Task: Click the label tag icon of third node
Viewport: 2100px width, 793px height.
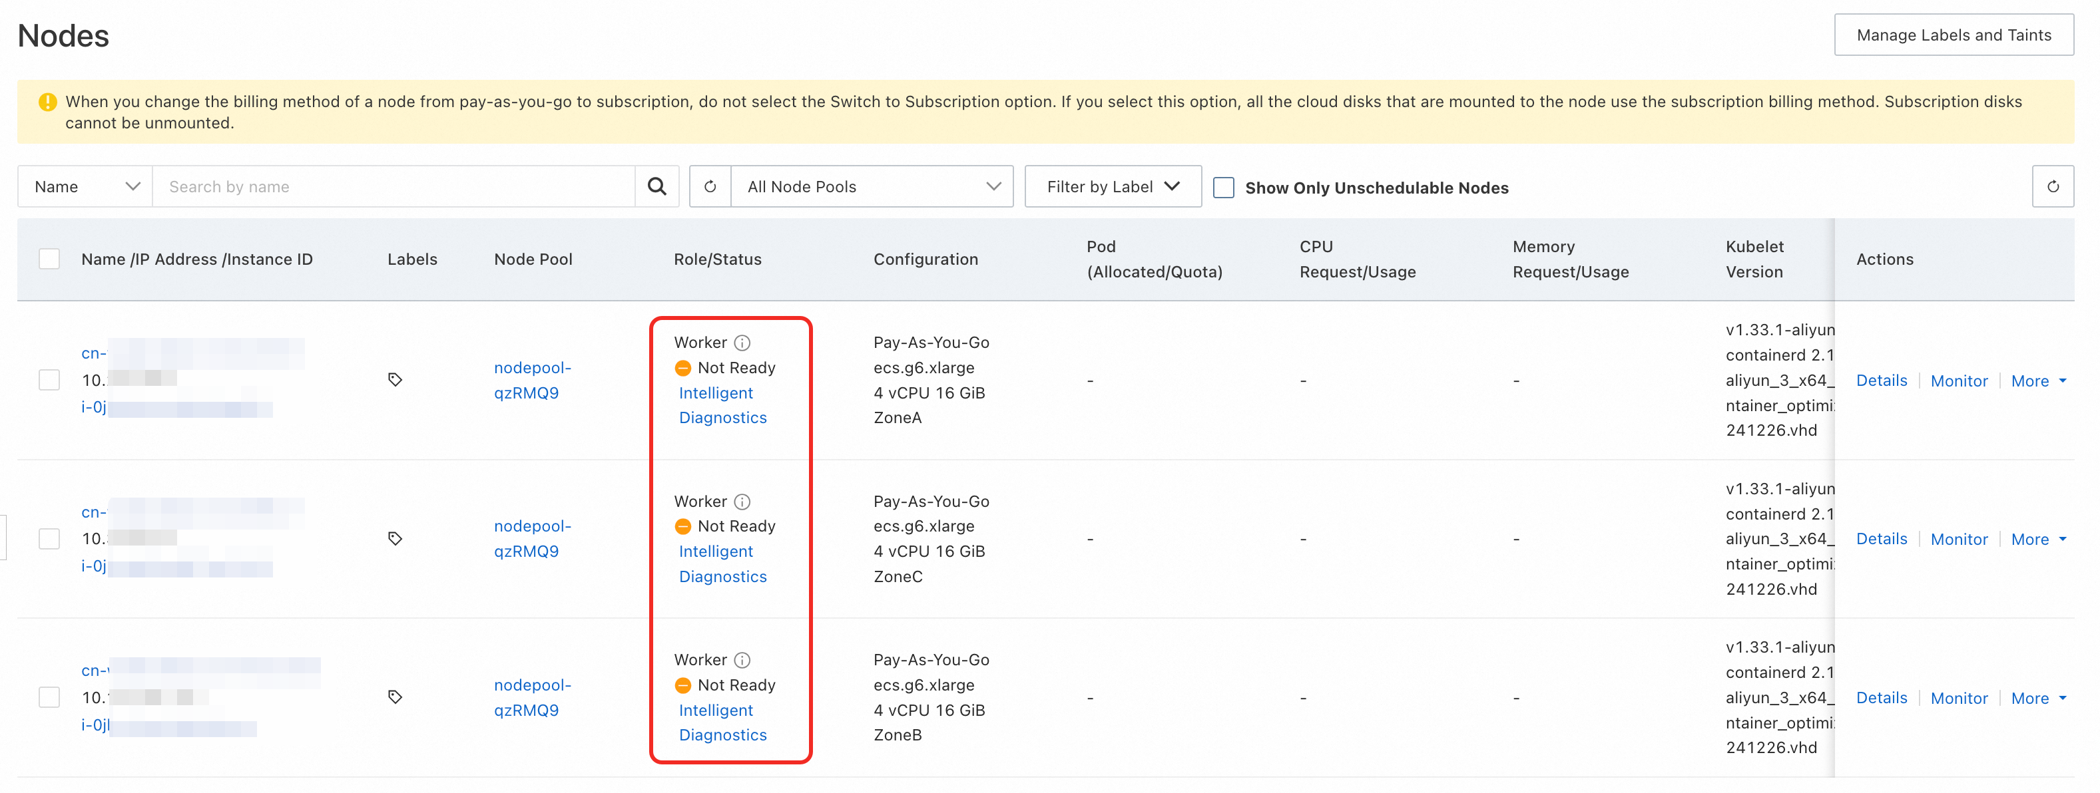Action: (395, 697)
